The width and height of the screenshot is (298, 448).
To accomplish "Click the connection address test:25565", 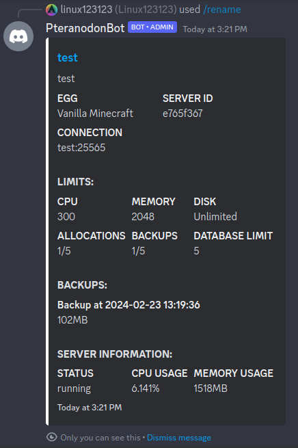I will click(x=81, y=148).
